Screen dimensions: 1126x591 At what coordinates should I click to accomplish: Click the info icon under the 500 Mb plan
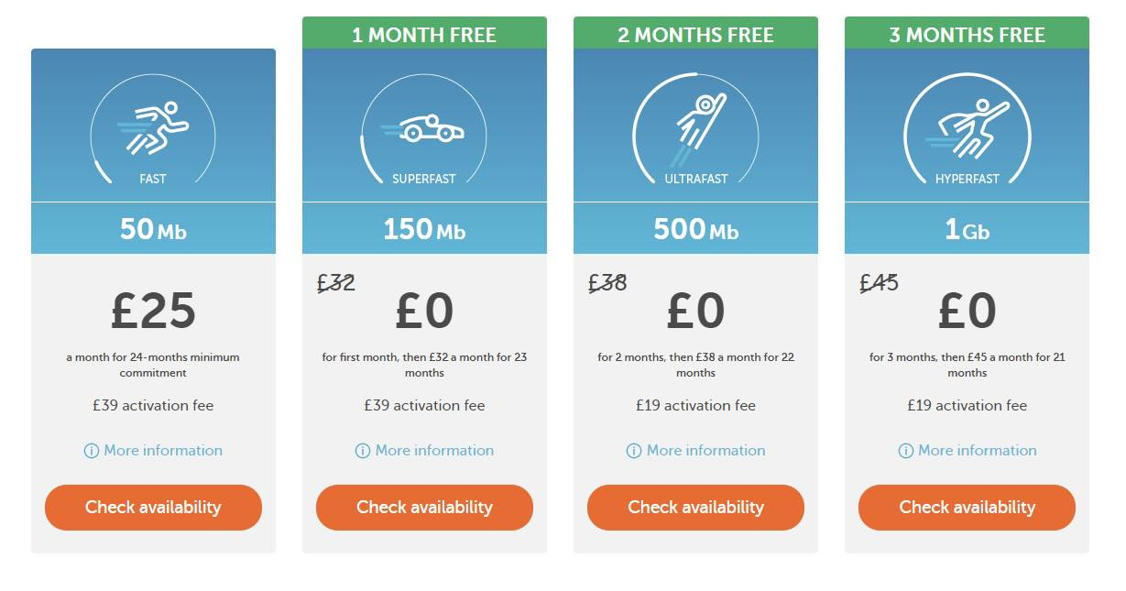coord(634,451)
